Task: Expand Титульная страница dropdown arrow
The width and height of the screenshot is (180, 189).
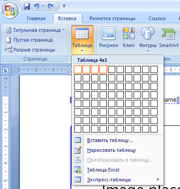Action: pos(64,30)
